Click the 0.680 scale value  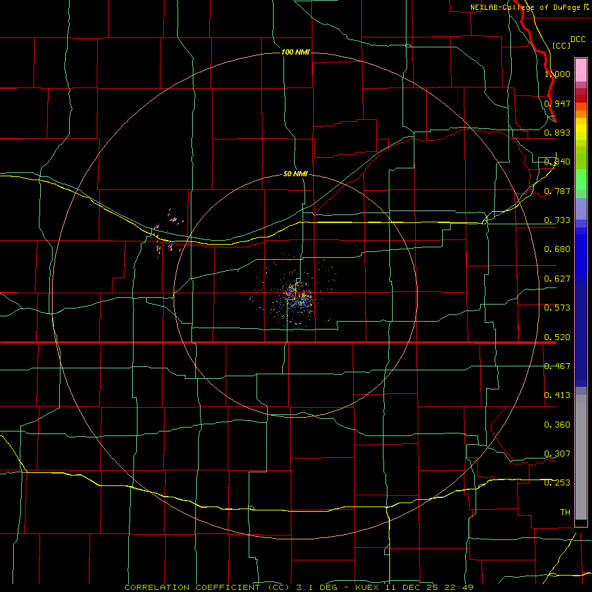557,249
